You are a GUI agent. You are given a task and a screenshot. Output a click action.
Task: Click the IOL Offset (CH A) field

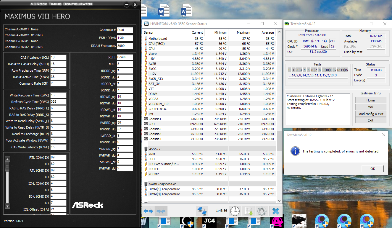pos(58,209)
